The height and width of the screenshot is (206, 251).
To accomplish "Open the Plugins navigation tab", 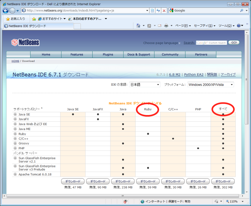I will click(x=108, y=54).
